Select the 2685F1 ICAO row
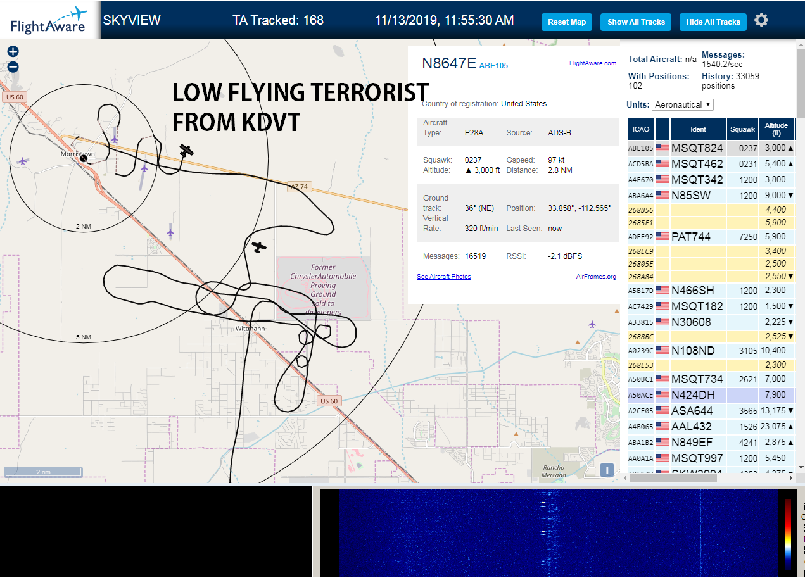 click(711, 223)
